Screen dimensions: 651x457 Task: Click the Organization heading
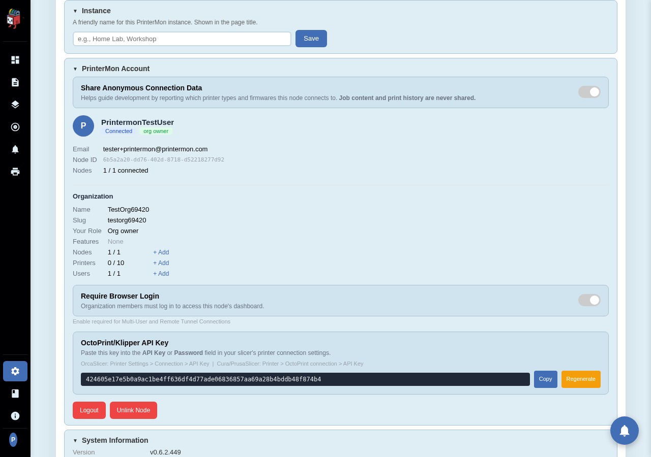click(x=93, y=197)
